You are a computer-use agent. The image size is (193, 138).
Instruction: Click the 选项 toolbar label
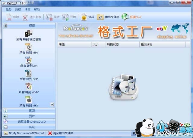(91, 17)
